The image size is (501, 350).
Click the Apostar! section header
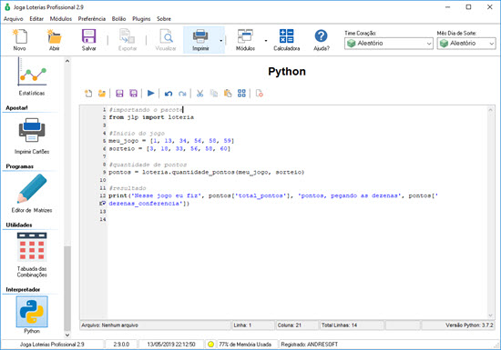[x=17, y=108]
